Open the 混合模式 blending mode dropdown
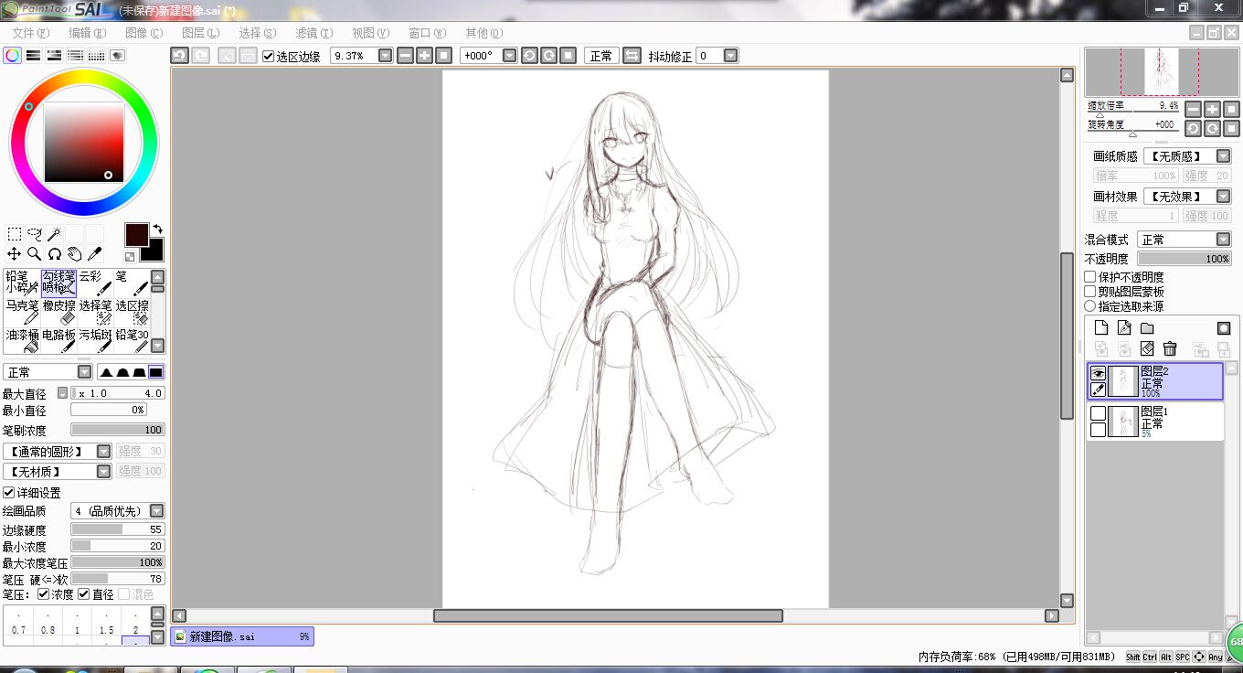 [1223, 240]
